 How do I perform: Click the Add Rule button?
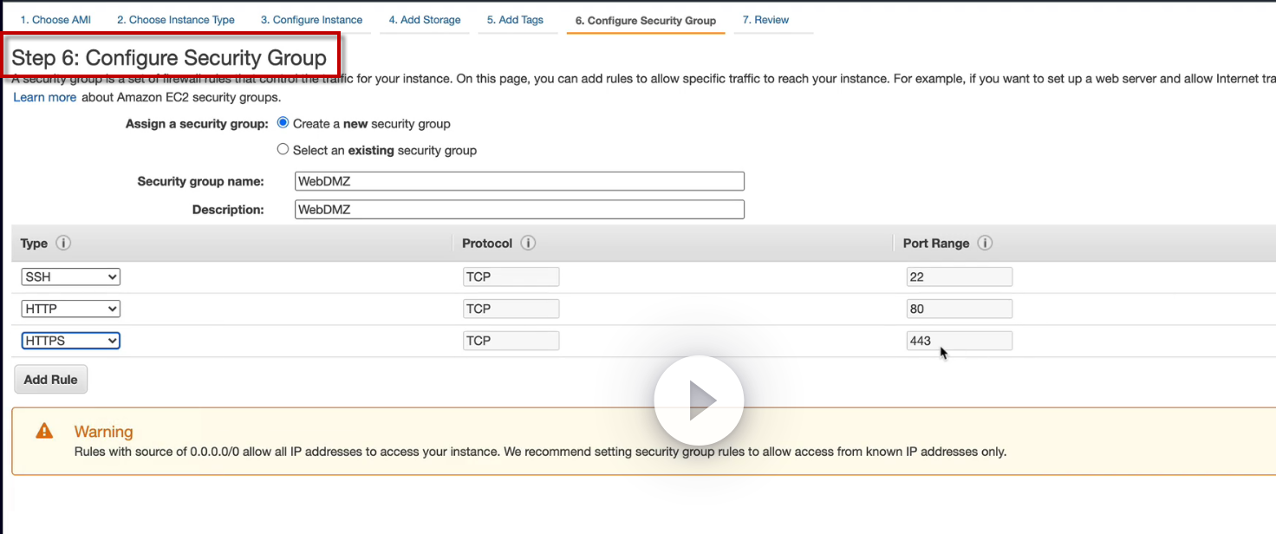(51, 380)
